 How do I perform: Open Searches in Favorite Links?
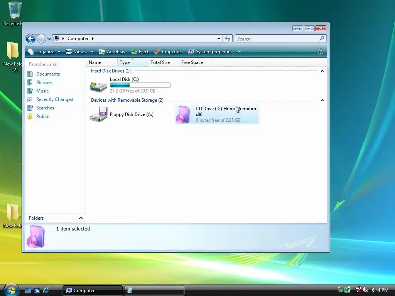(x=45, y=108)
